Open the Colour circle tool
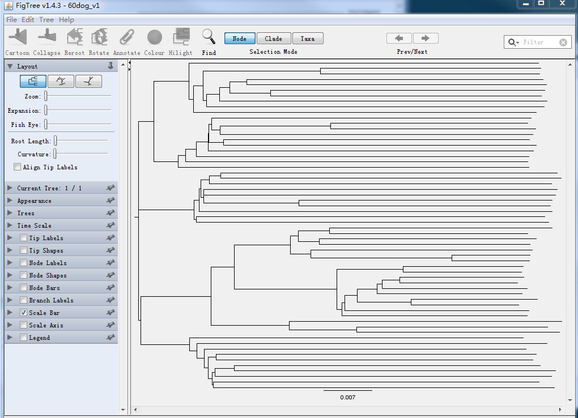The image size is (578, 418). (x=155, y=37)
